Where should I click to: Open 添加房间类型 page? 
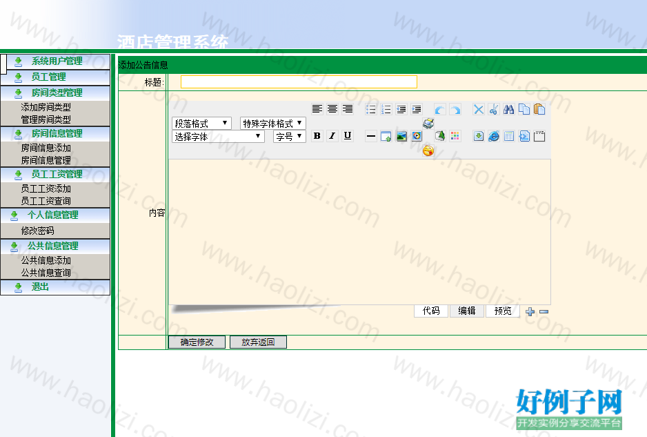point(46,108)
